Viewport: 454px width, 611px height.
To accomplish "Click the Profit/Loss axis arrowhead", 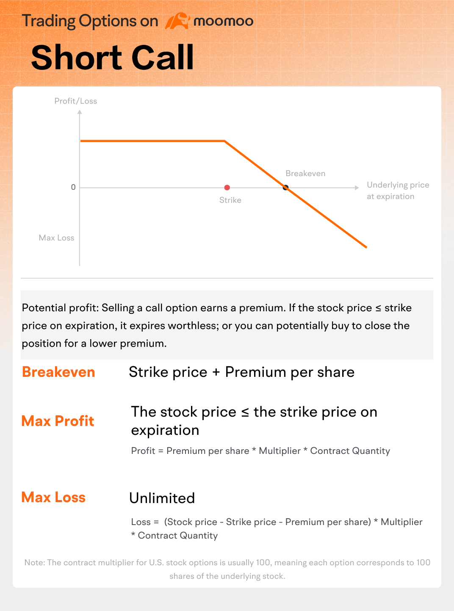I will (x=80, y=112).
